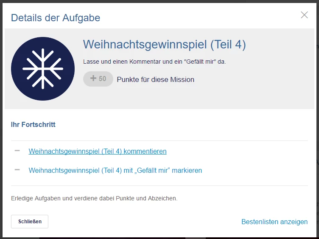Close the Details der Aufgabe dialog with the X

click(304, 15)
